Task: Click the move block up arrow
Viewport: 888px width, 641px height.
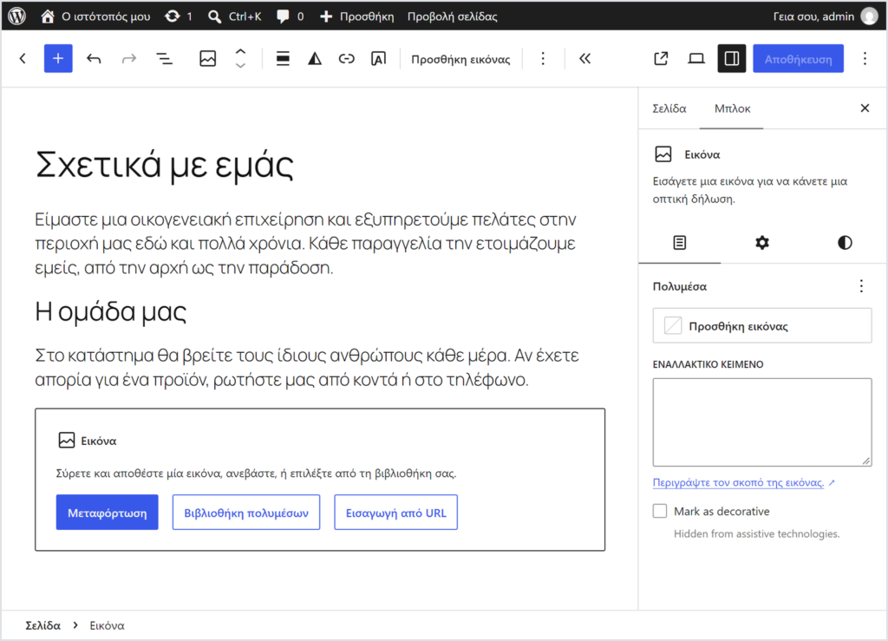Action: [241, 51]
